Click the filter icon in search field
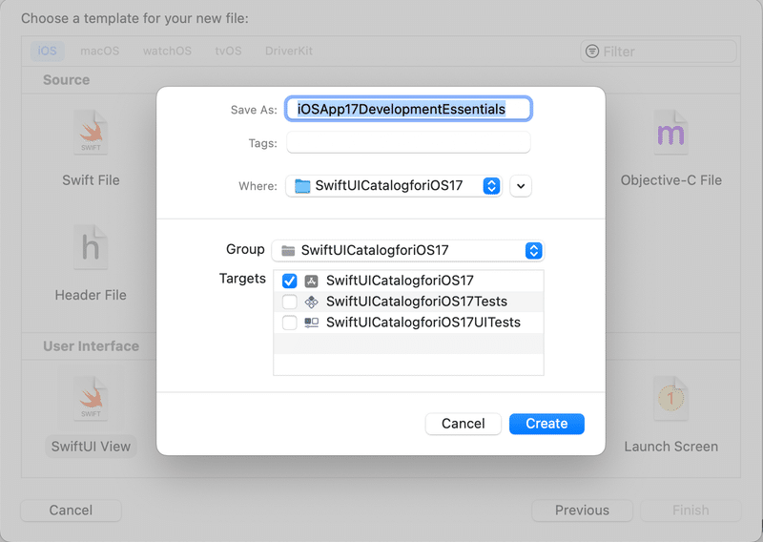Screen dimensions: 763x542 tap(592, 52)
